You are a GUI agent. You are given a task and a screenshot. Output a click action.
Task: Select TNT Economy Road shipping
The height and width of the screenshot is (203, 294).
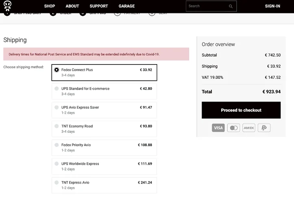click(x=57, y=126)
